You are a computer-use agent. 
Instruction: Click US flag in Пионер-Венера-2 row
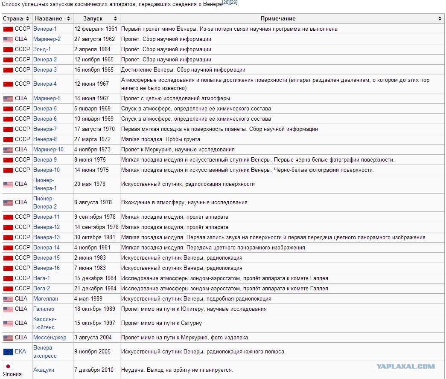coord(8,203)
